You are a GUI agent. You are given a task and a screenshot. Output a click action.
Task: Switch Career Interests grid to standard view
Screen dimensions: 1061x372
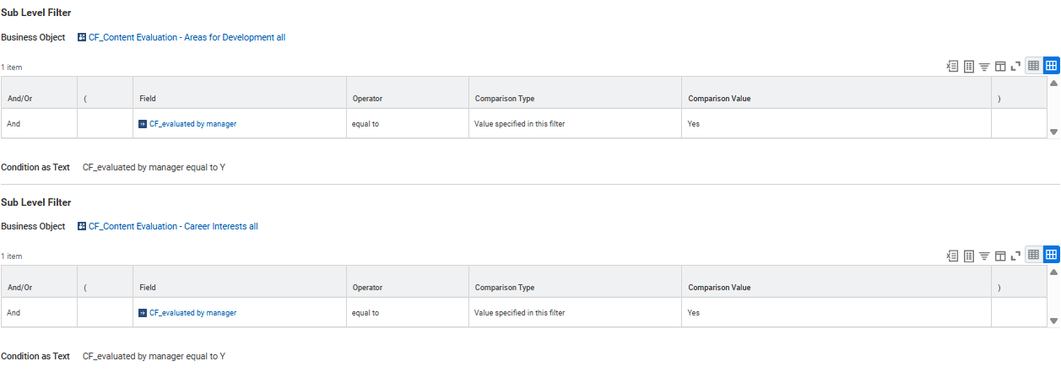tap(1051, 255)
